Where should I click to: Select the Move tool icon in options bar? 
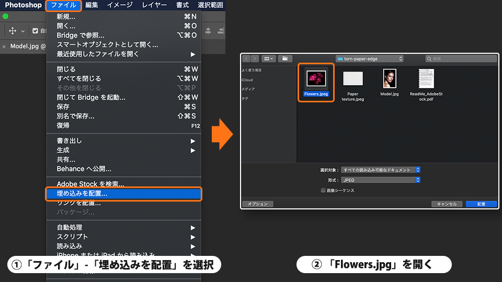[x=13, y=31]
